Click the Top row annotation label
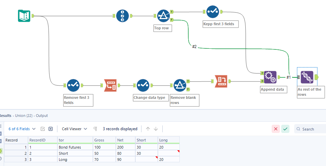Image resolution: width=326 pixels, height=166 pixels. (163, 28)
